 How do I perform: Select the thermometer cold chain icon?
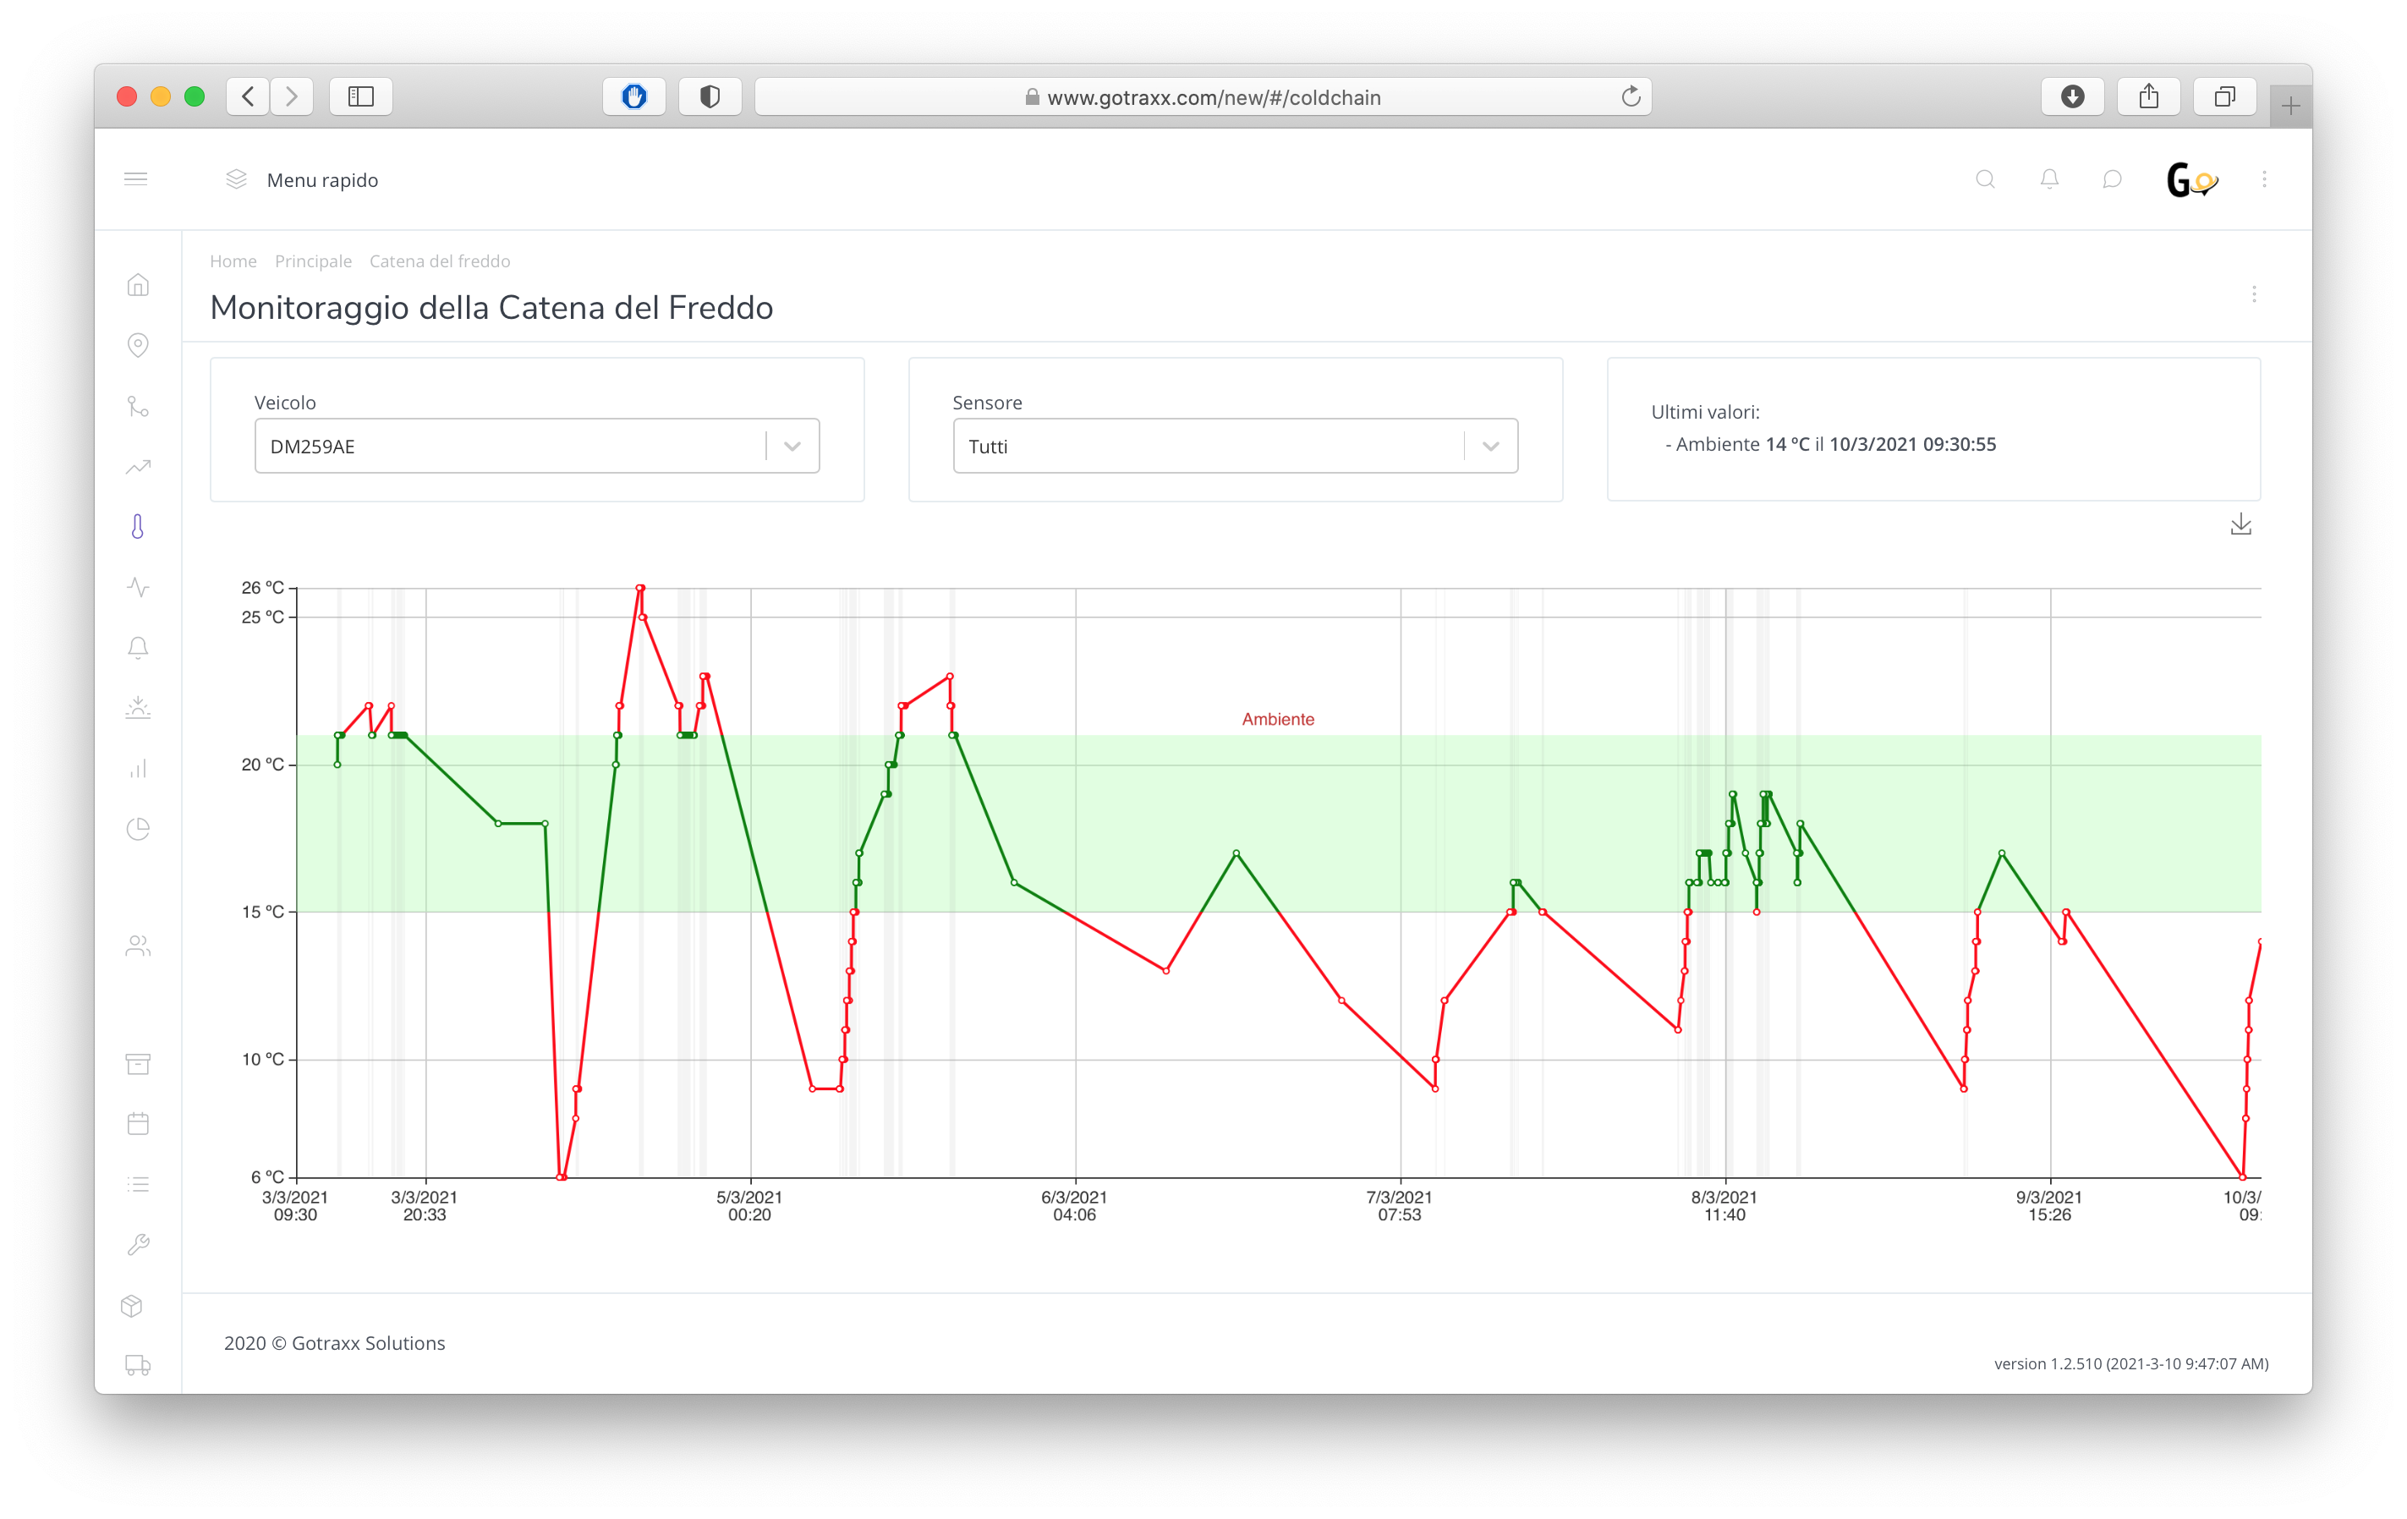pos(138,527)
